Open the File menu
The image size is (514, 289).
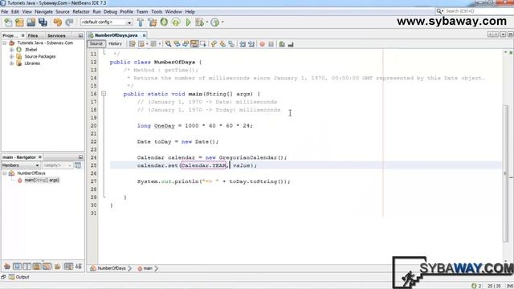[5, 11]
